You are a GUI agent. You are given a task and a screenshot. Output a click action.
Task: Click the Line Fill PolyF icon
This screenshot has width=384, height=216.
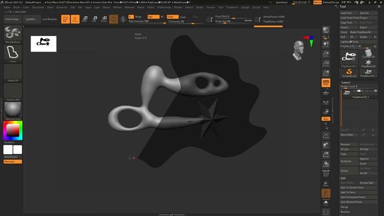click(x=326, y=173)
